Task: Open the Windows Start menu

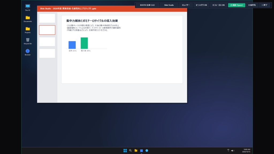Action: pos(125,150)
